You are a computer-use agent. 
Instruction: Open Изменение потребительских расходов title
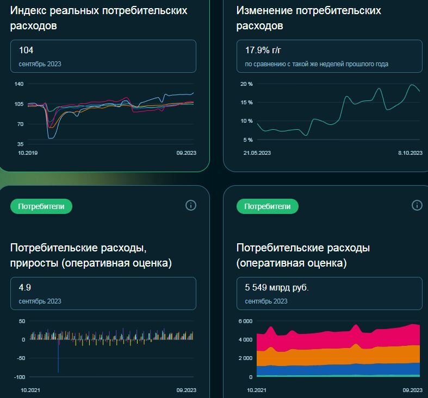click(308, 18)
